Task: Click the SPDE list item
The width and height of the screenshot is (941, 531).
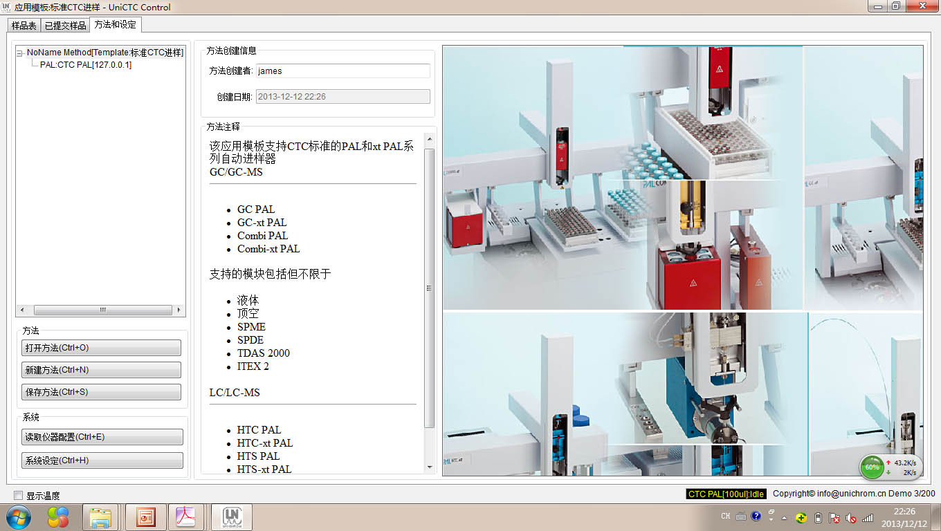Action: [x=250, y=339]
